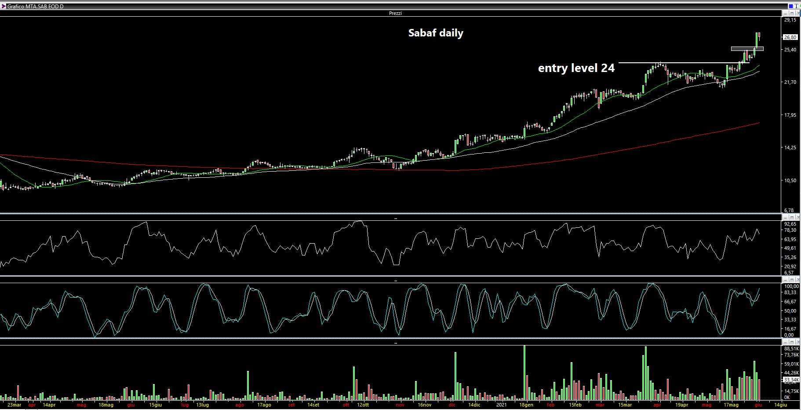
Task: Click the 59,01K volume scale value
Action: click(x=791, y=364)
